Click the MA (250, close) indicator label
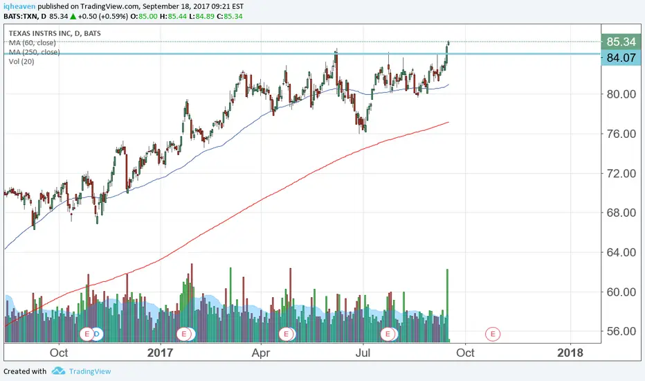Screen dimensions: 645x381 pyautogui.click(x=34, y=53)
